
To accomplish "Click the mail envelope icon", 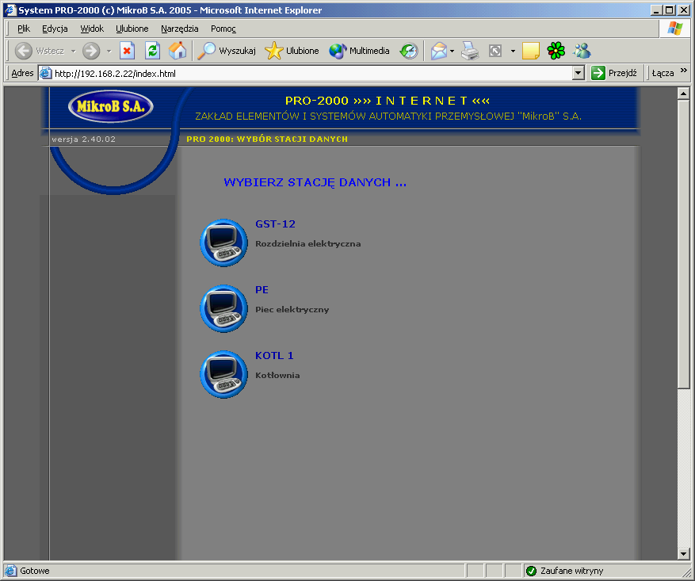I will pyautogui.click(x=439, y=51).
